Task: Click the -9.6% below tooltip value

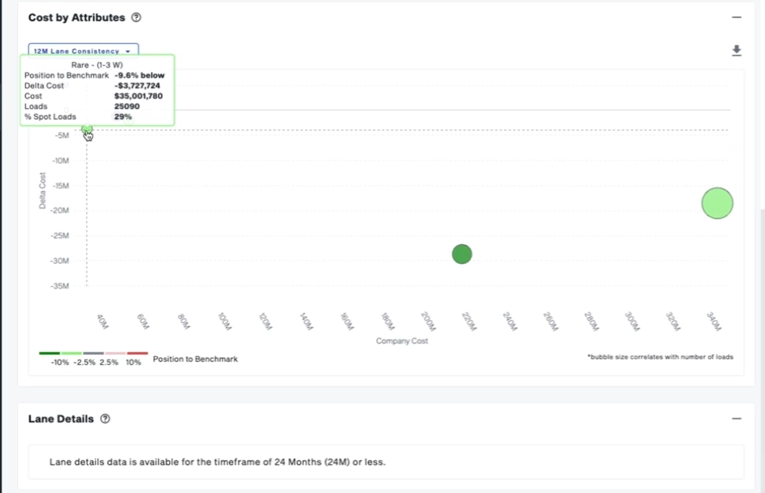Action: (x=140, y=75)
